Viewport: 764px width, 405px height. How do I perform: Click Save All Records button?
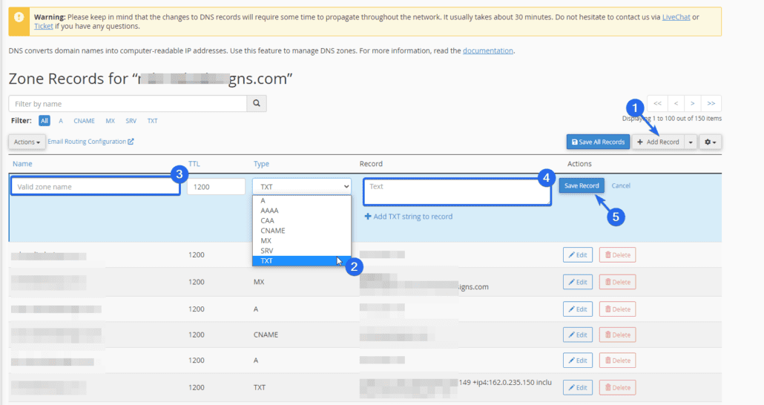coord(598,142)
